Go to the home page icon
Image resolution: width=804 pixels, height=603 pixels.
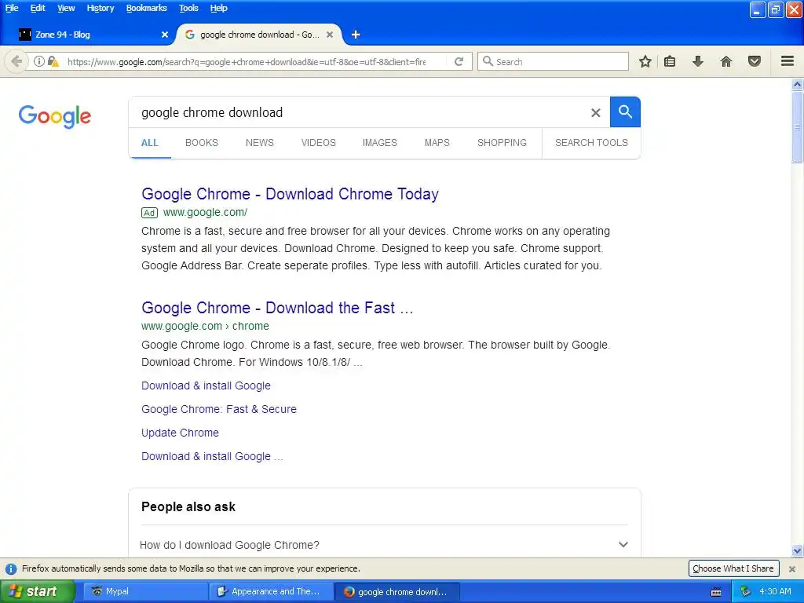(x=726, y=61)
